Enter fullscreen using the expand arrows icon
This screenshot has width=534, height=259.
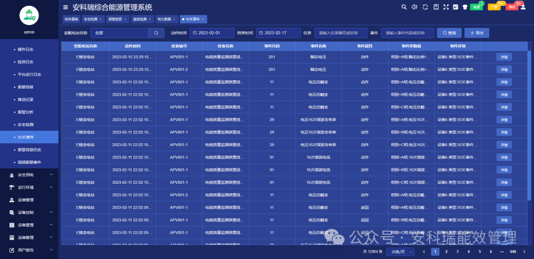(446, 7)
